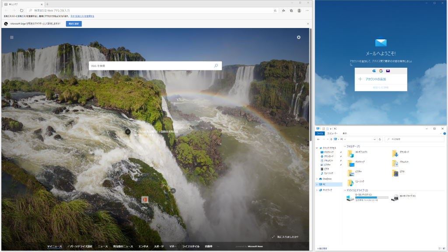Open the Edge user profile icon
Viewport: 448px width, 252px height.
pyautogui.click(x=299, y=10)
